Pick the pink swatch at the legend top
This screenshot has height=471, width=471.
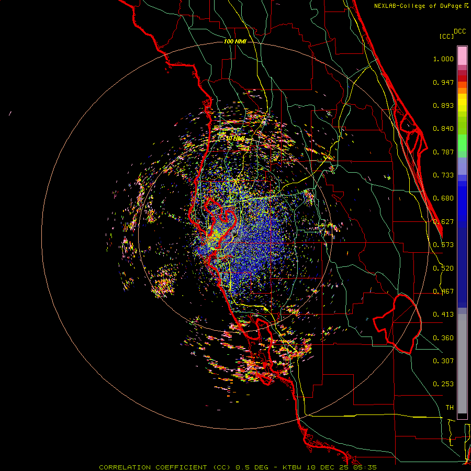coord(462,56)
